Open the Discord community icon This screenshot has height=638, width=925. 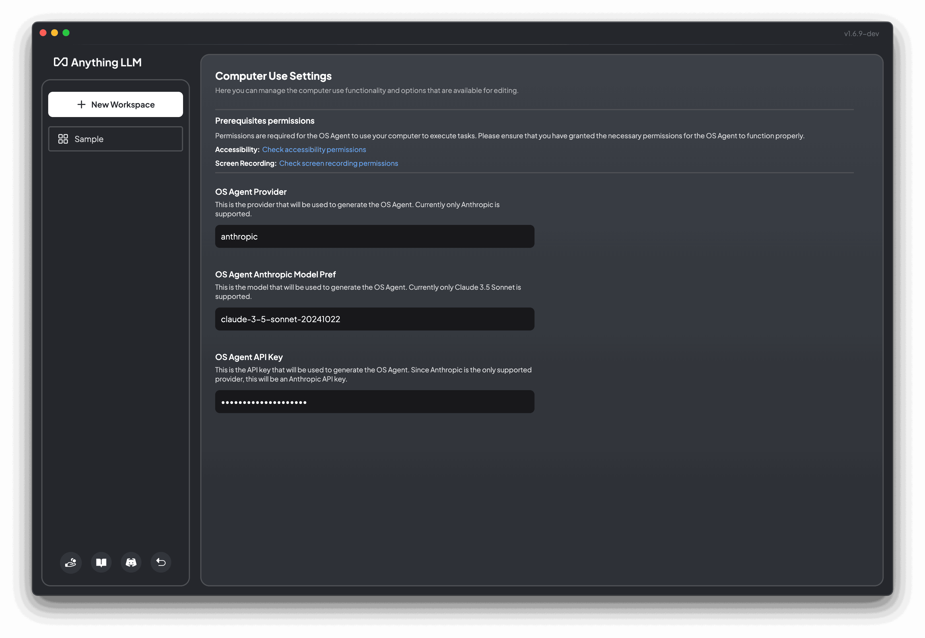tap(131, 563)
